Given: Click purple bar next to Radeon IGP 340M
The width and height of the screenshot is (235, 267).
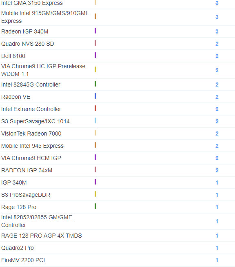Looking at the screenshot, I should pos(95,31).
